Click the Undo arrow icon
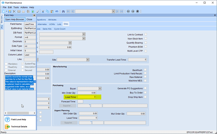This screenshot has width=217, height=134. [x=57, y=11]
